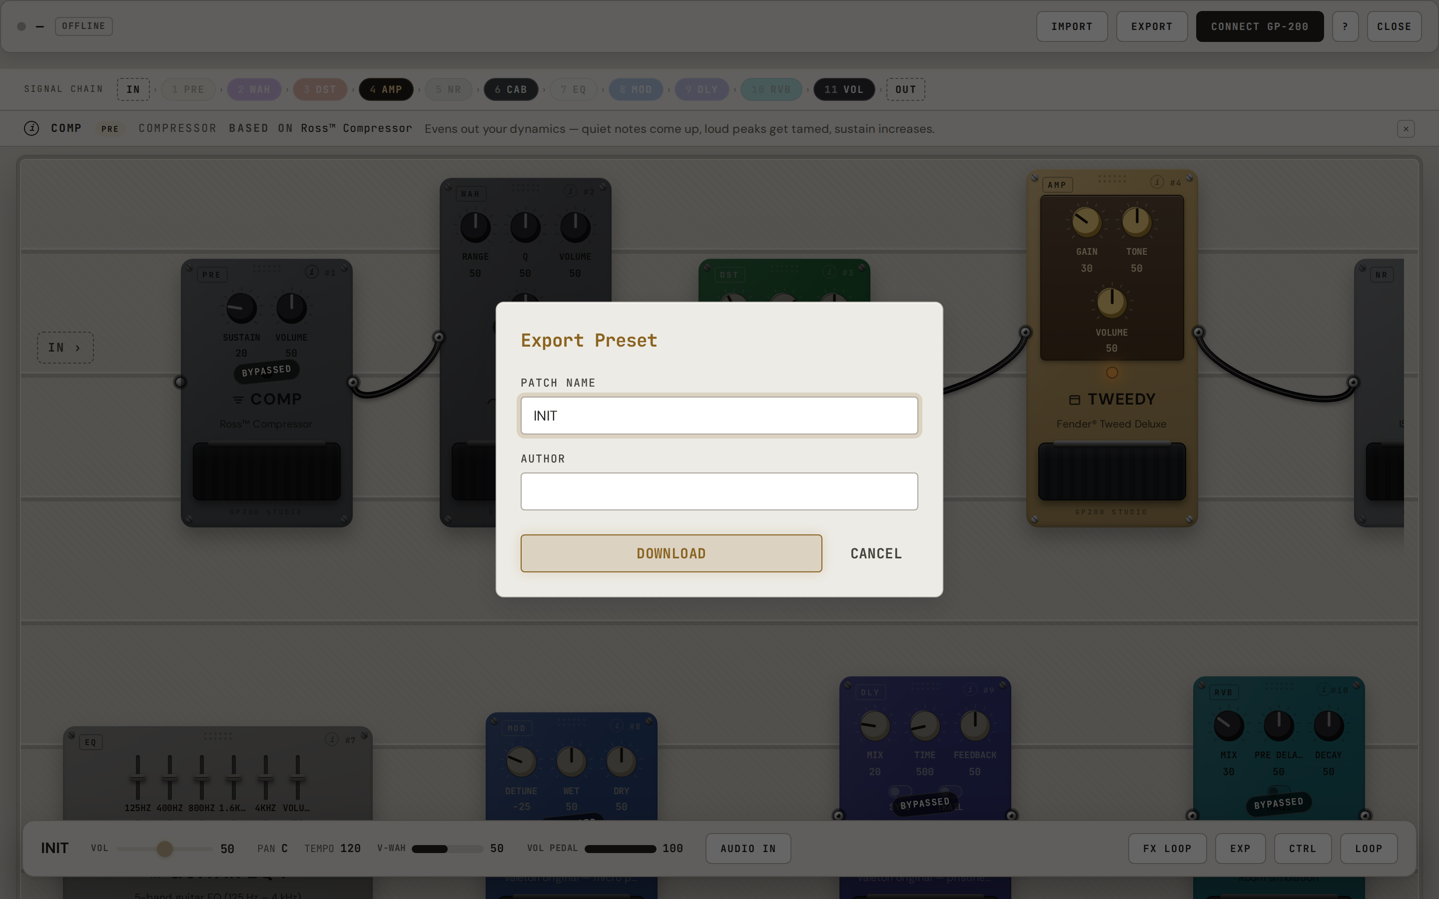Click the Bypassed badge on RVB pedal
1439x899 pixels.
1279,803
